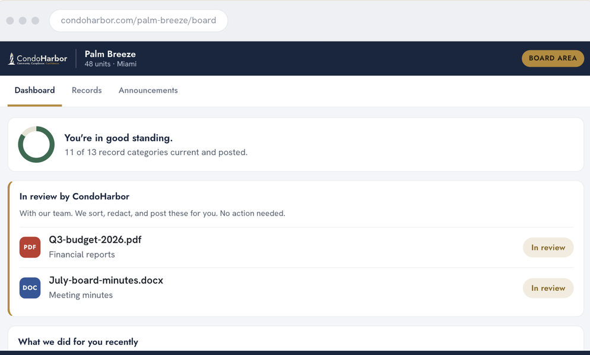
Task: Click the You're in good standing card
Action: coord(296,145)
